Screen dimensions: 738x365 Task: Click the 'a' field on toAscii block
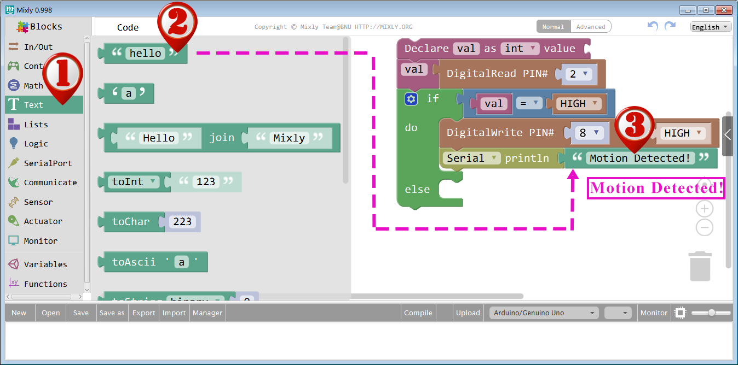[x=181, y=262]
